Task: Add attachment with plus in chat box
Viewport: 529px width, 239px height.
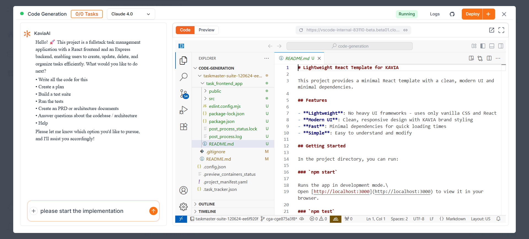Action: (x=34, y=211)
